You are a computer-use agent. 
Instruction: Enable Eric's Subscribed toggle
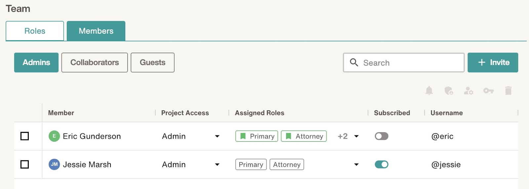[382, 136]
